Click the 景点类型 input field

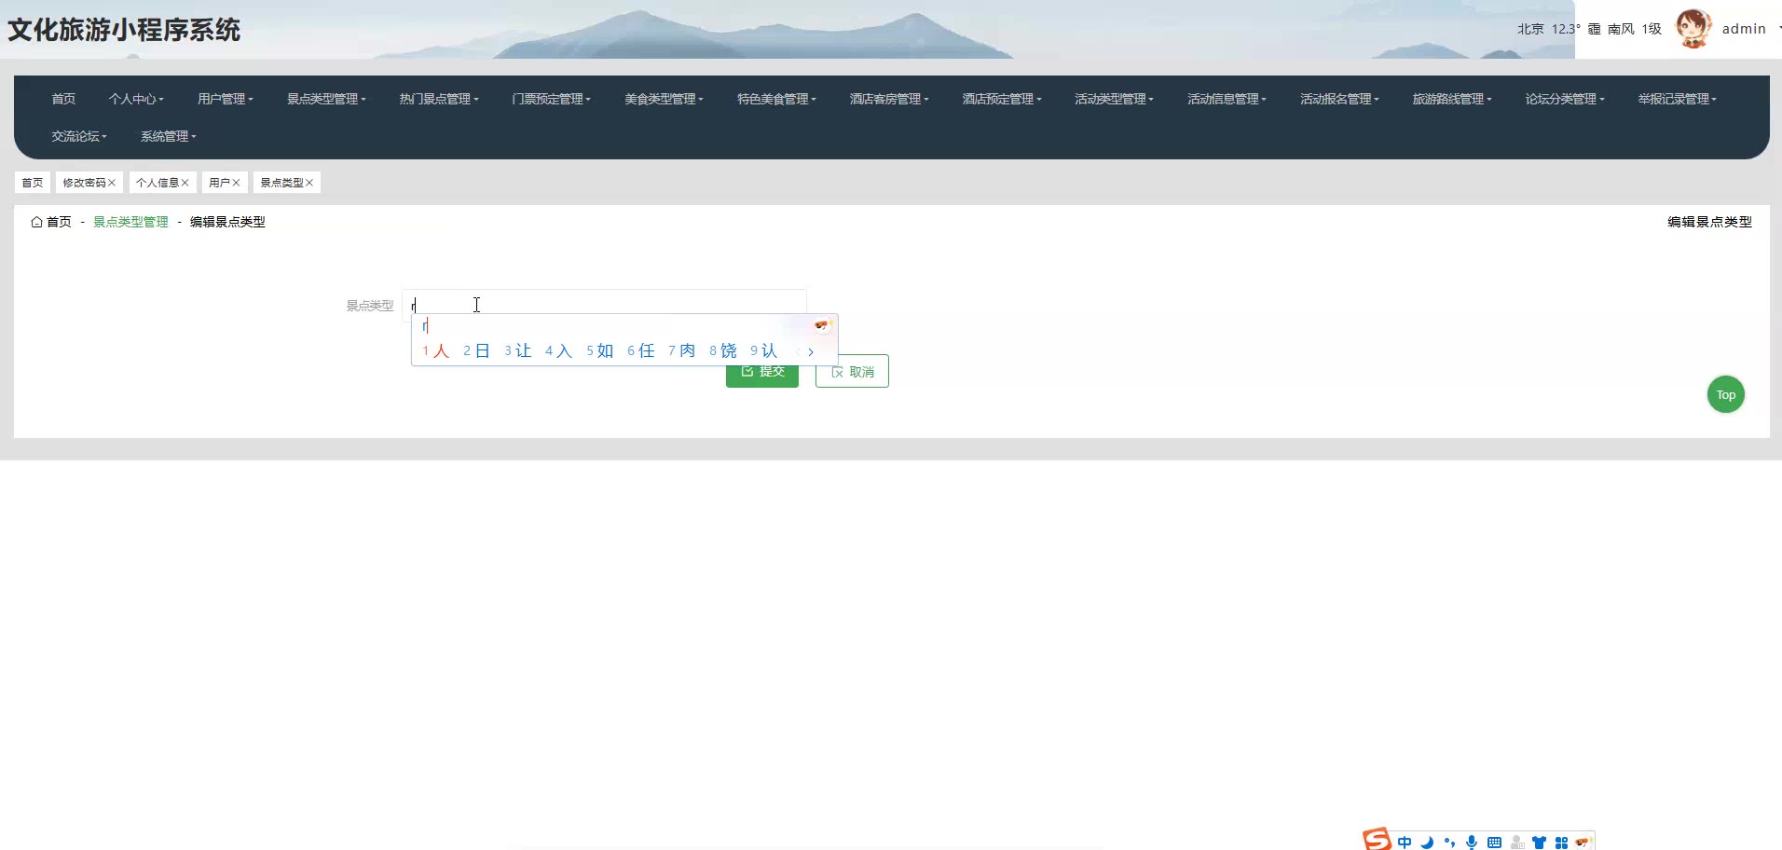point(604,305)
